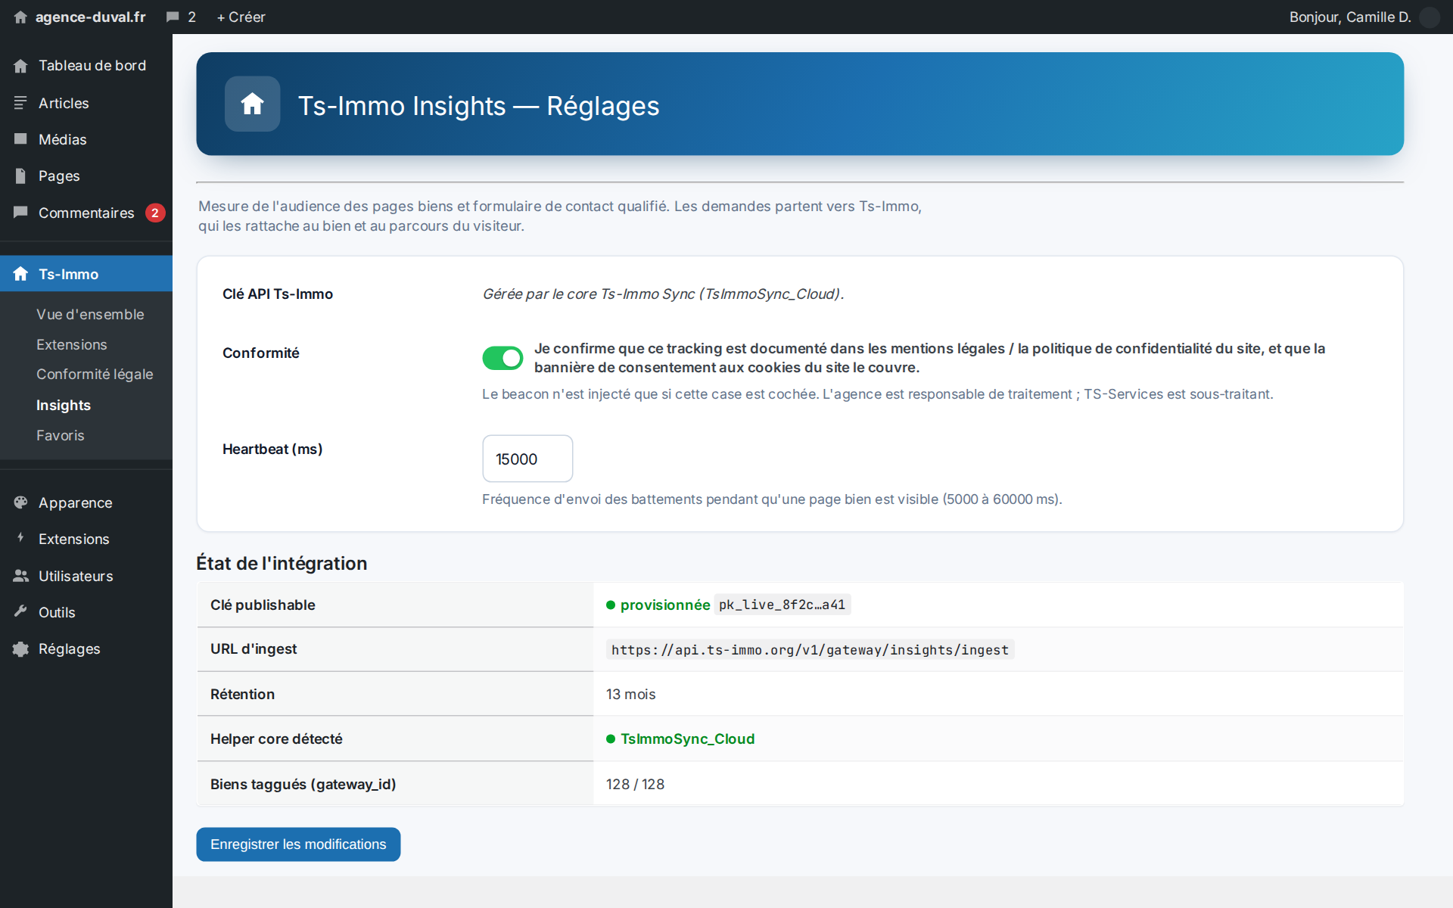This screenshot has width=1453, height=908.
Task: Open Tableau de bord menu label
Action: 92,66
